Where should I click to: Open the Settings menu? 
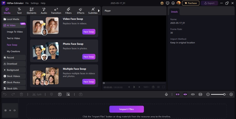click(x=35, y=3)
